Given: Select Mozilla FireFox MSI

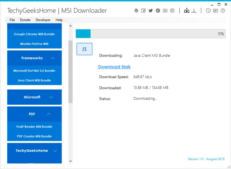Looking at the screenshot, I should [x=34, y=44].
